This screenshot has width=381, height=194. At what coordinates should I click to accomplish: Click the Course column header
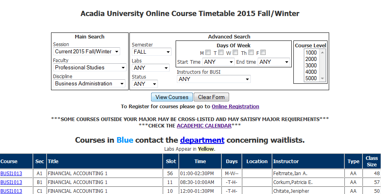[16, 161]
